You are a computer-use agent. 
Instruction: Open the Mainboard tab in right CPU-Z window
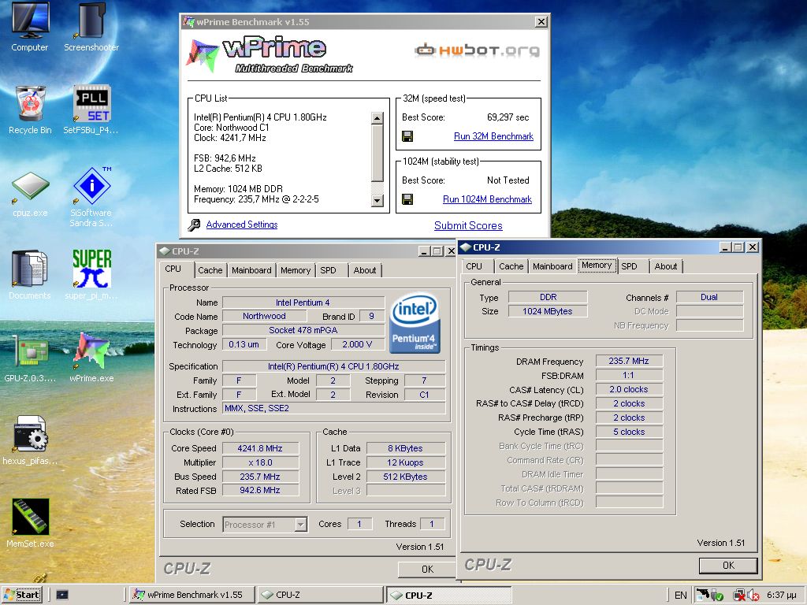point(552,266)
